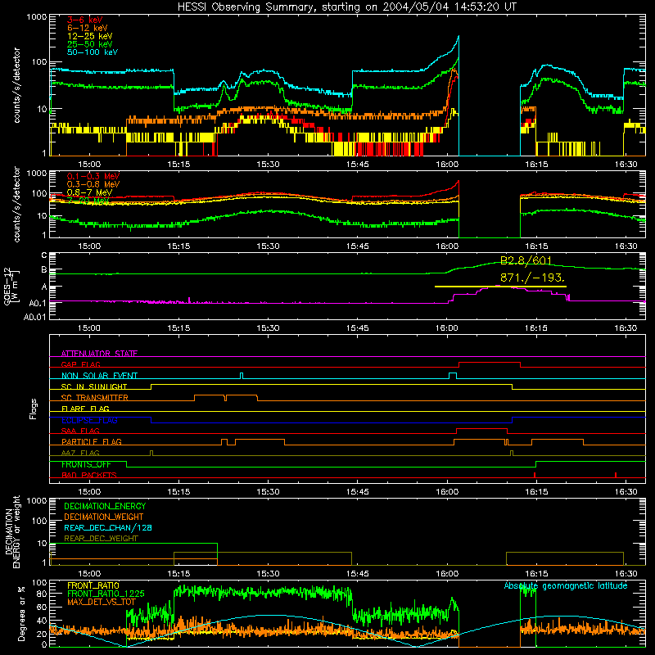
Task: Click the MAX_DET_VS_TOT legend label
Action: coord(102,602)
